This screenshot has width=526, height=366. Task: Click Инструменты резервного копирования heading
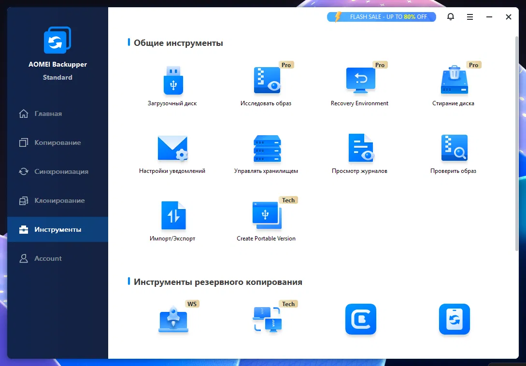218,282
